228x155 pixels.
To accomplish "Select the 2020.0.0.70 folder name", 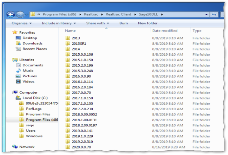I will tap(81, 147).
